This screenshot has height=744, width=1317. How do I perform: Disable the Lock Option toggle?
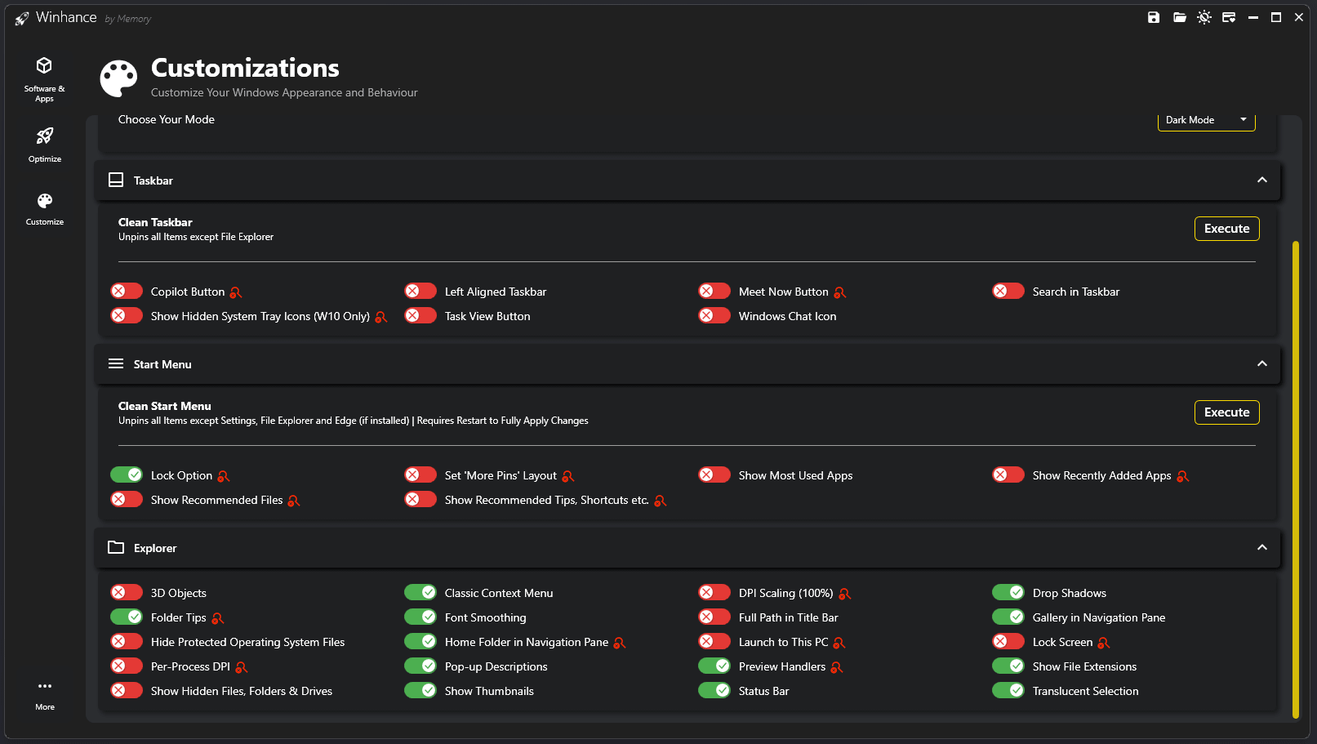[x=127, y=475]
